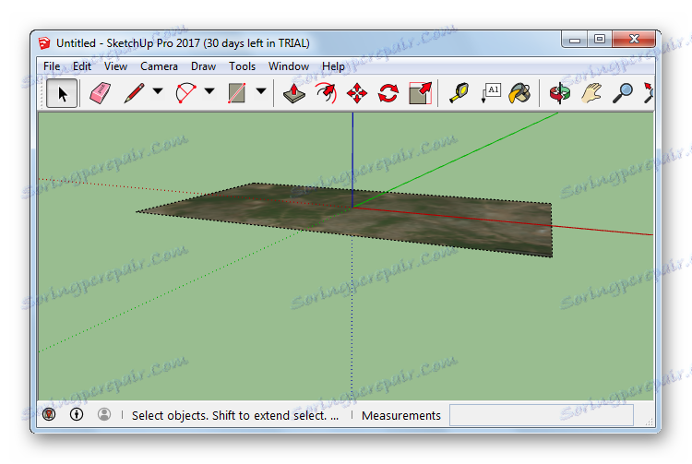Choose the Text label tool

(491, 93)
